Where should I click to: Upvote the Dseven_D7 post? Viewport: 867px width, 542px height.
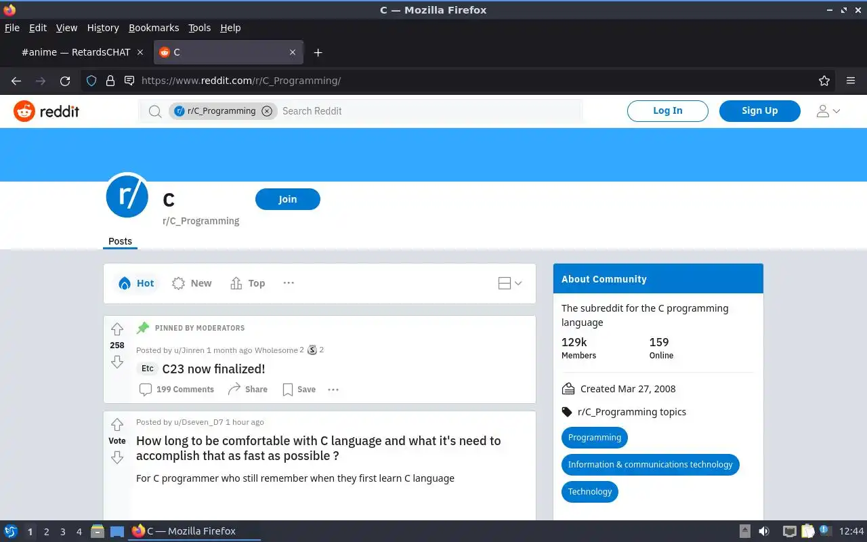click(x=117, y=425)
